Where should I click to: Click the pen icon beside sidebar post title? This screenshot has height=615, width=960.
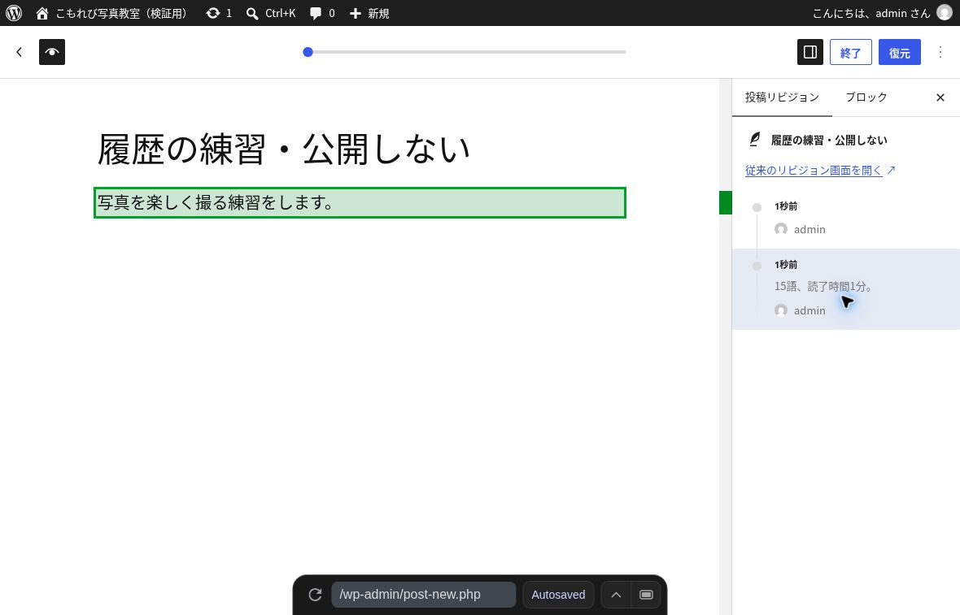point(755,140)
